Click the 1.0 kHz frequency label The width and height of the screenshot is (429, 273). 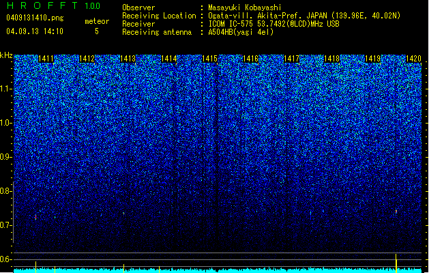point(5,123)
